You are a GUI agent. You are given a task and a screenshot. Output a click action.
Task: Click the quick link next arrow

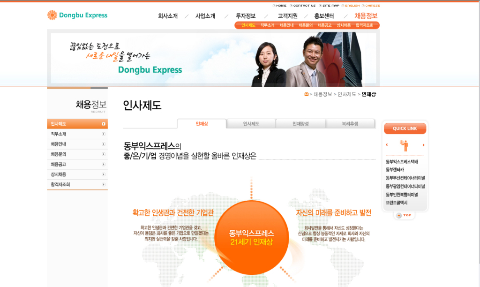point(423,145)
